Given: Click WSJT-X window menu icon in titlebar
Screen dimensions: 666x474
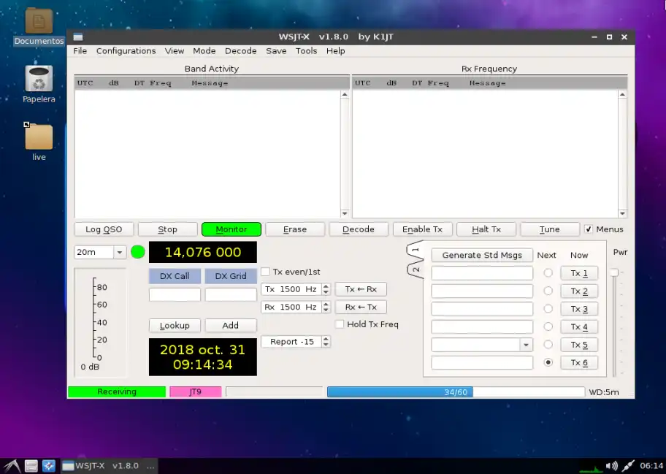Looking at the screenshot, I should tap(77, 37).
